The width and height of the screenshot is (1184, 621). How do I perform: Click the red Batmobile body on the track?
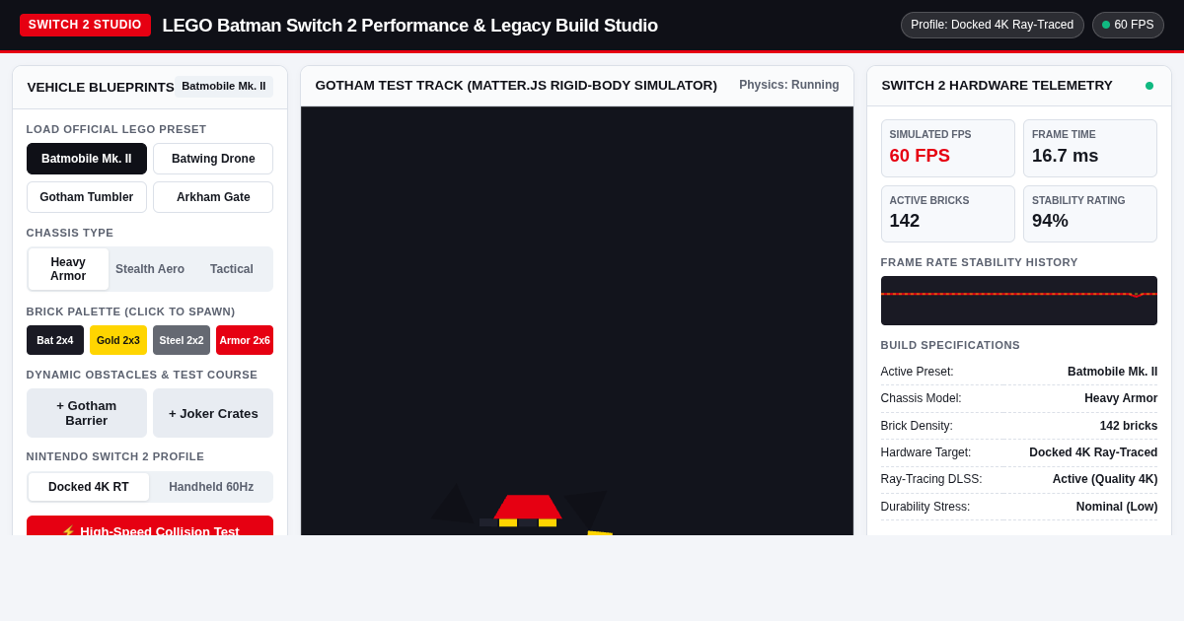(528, 507)
